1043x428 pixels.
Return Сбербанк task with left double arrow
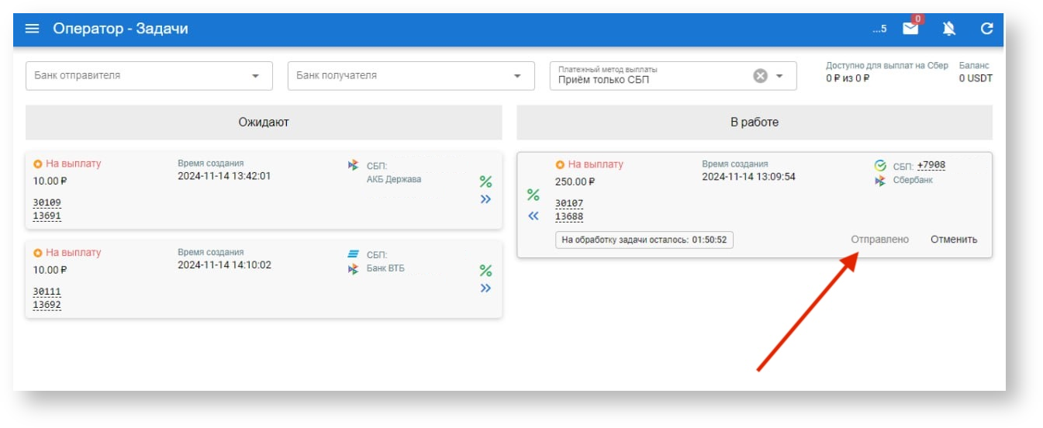coord(533,216)
